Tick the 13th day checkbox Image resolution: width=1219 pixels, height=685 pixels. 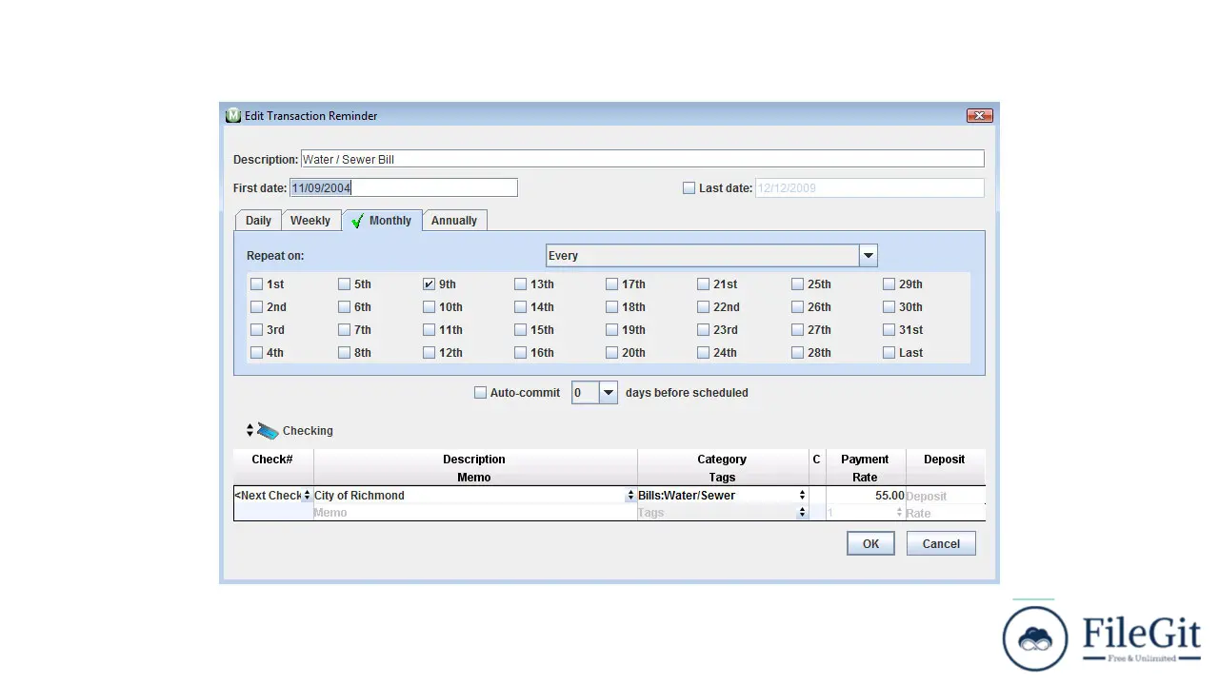click(520, 284)
